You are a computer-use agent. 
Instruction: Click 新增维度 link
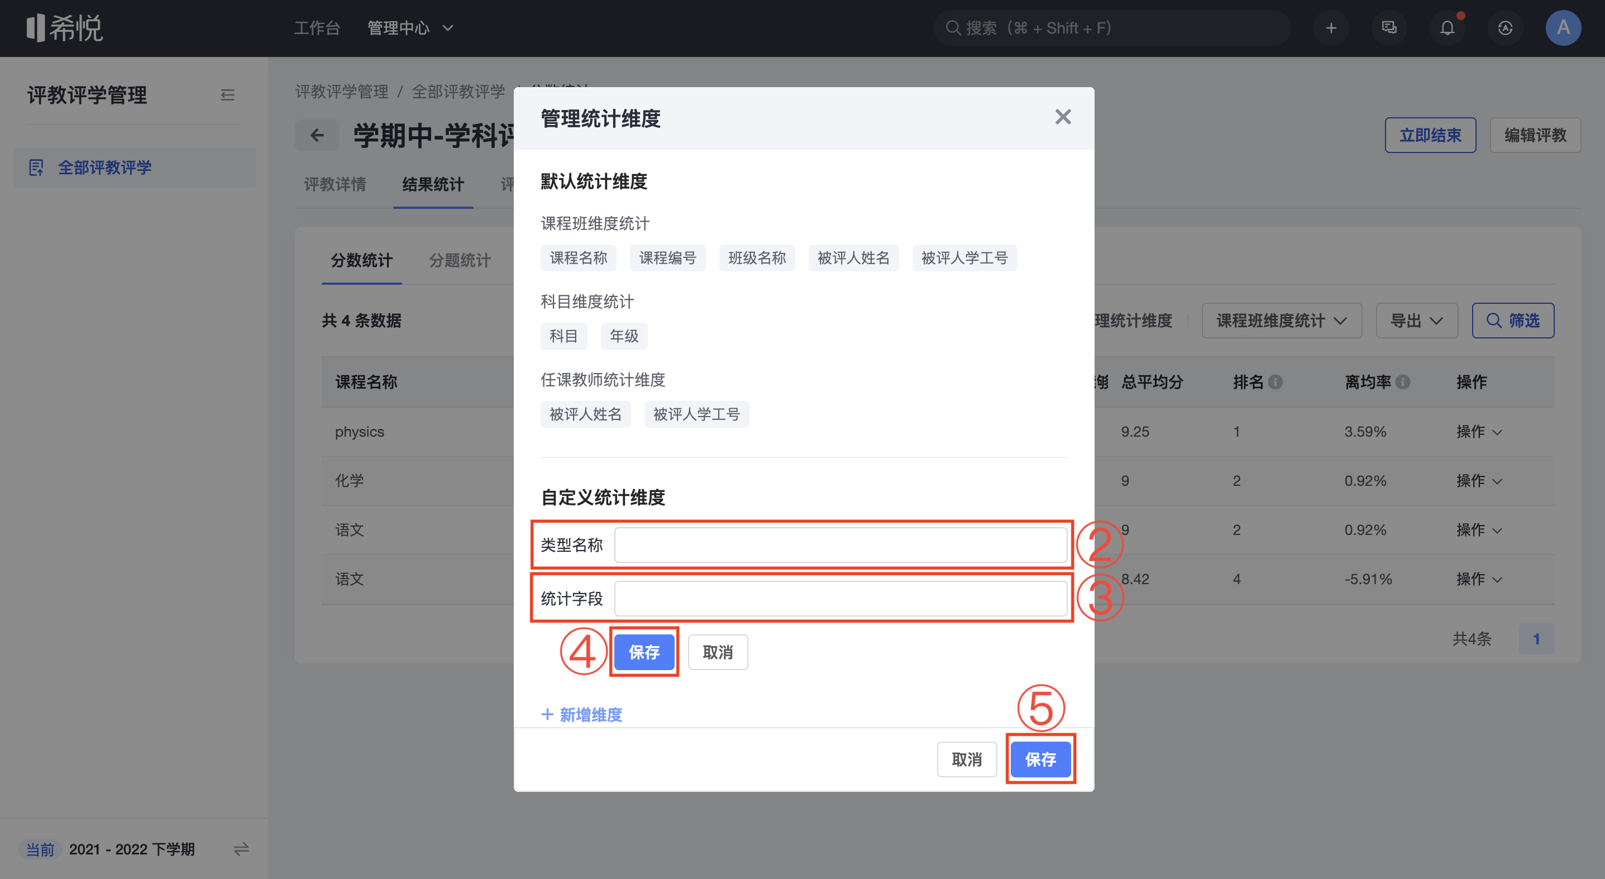click(x=582, y=715)
